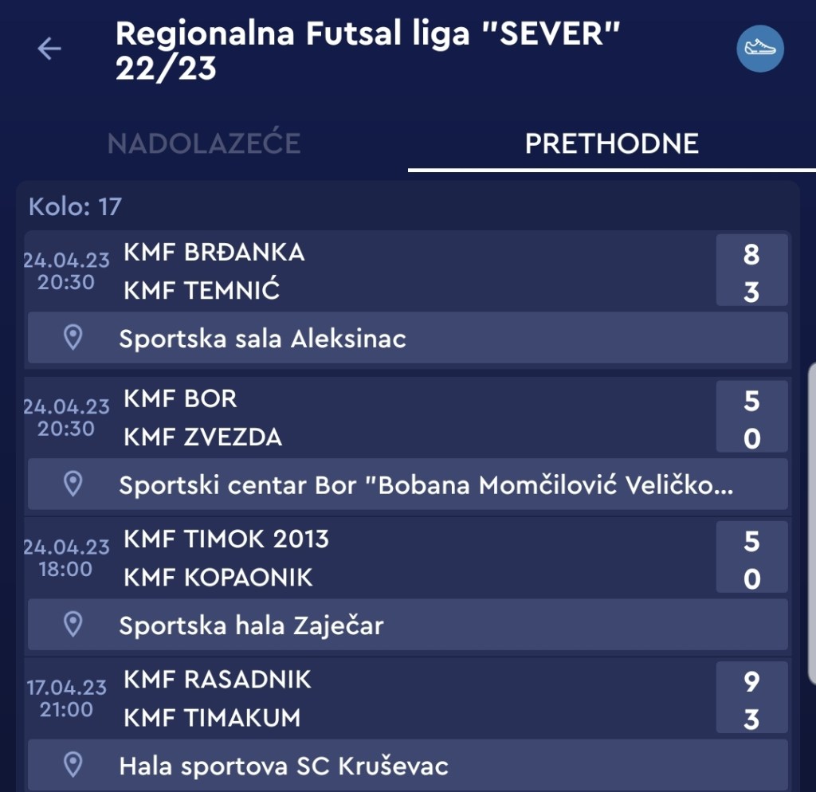Select the KMF BOR vs KMF ZVEZDA match

[398, 418]
